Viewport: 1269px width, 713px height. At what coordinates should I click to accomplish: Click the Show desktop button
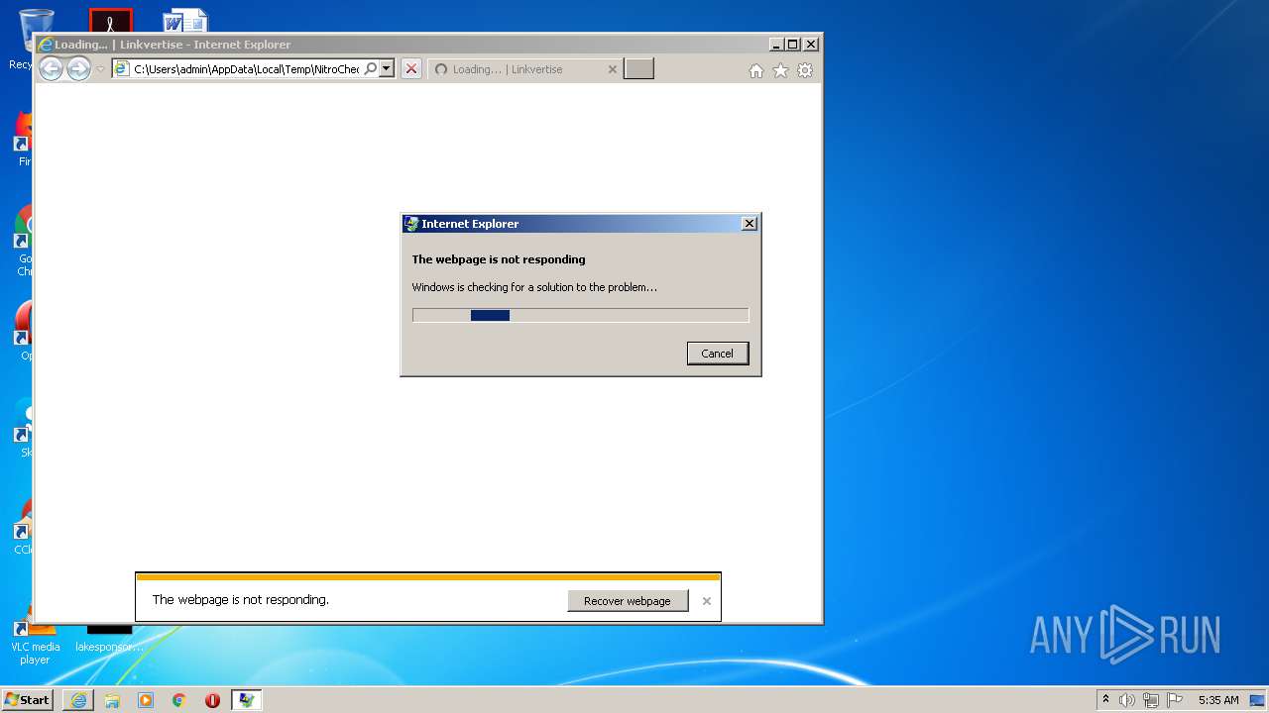click(1258, 700)
